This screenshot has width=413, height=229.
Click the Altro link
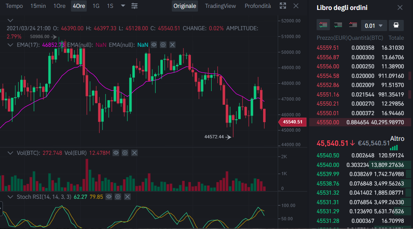[x=397, y=139]
